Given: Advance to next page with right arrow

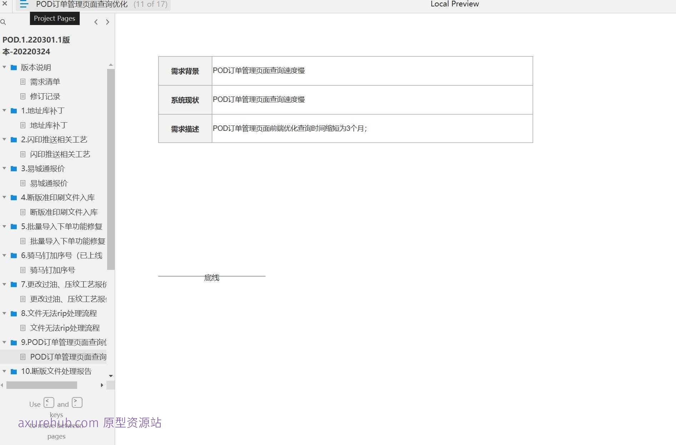Looking at the screenshot, I should pos(107,22).
